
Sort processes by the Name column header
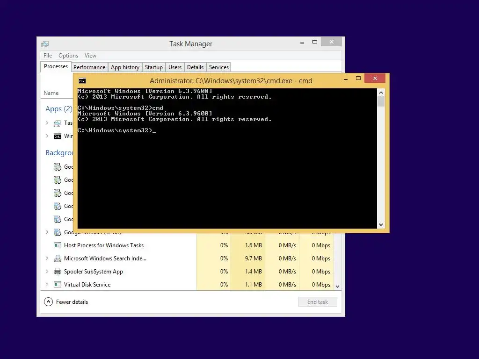pos(51,93)
